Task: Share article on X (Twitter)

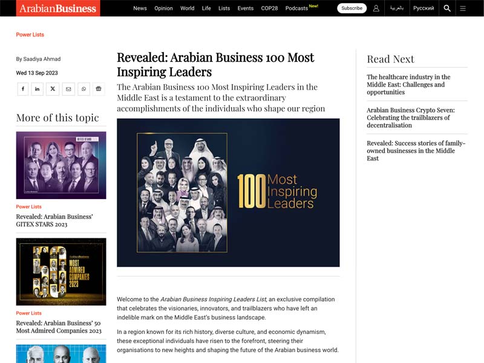Action: (53, 89)
